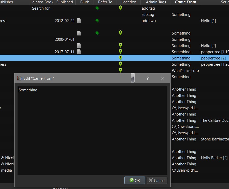Select the 2017-07-11 published date cell

pos(65,52)
